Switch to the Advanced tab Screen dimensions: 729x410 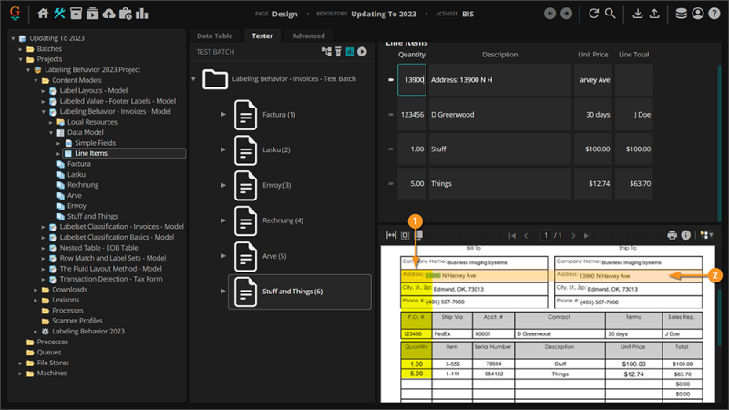tap(308, 36)
